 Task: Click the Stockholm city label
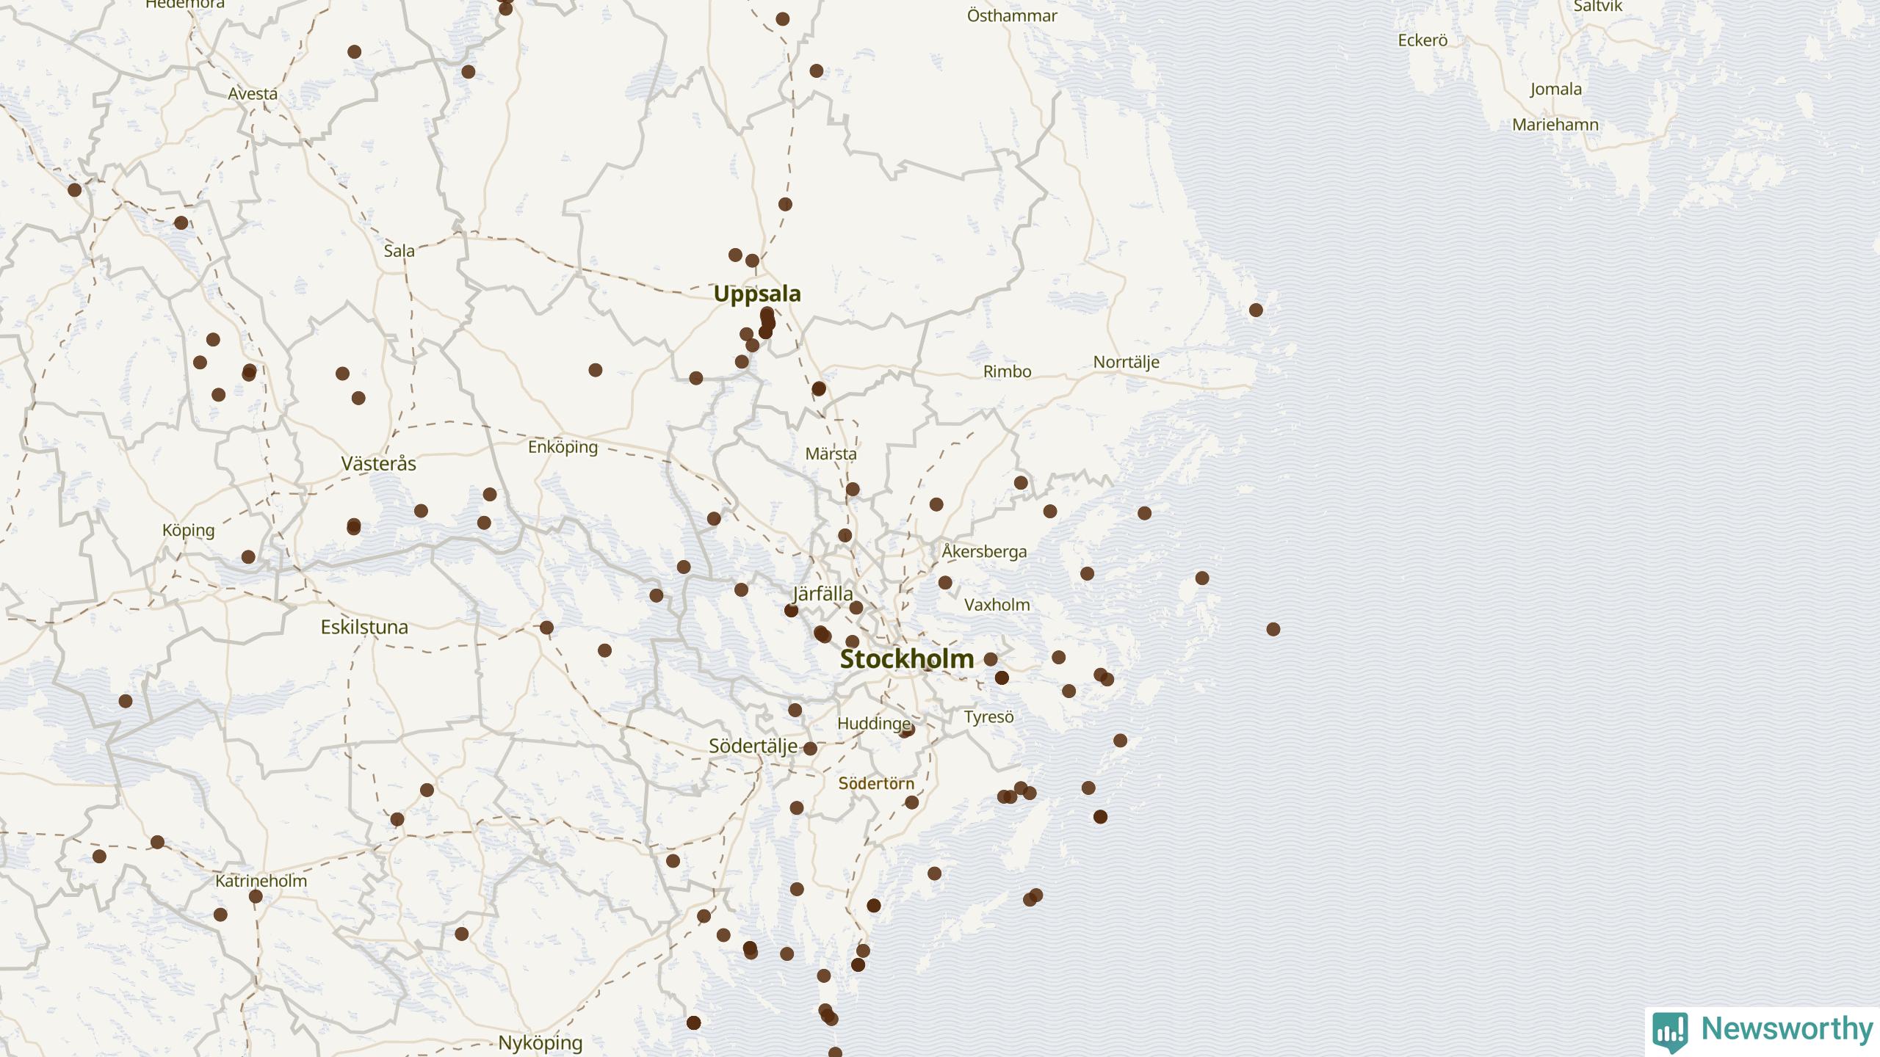pyautogui.click(x=907, y=658)
